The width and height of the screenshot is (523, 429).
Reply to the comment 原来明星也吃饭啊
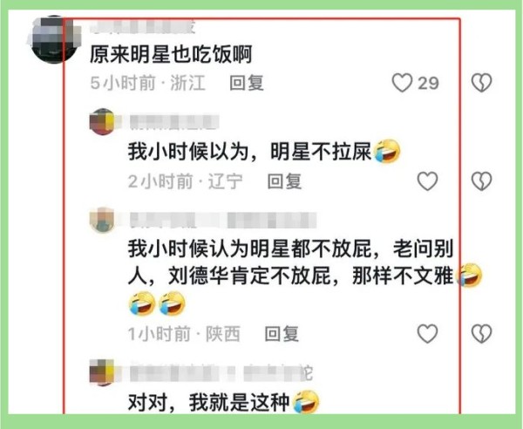point(247,83)
